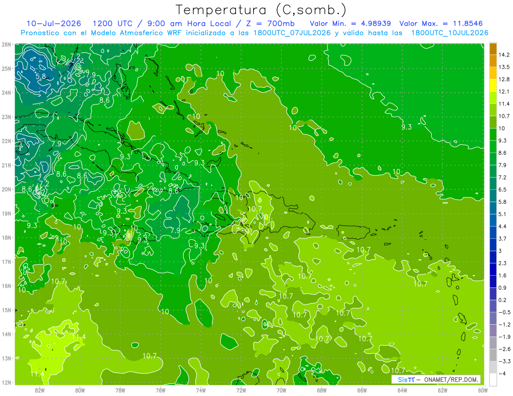Click the '21N' latitude axis label
The image size is (513, 396).
click(x=6, y=165)
